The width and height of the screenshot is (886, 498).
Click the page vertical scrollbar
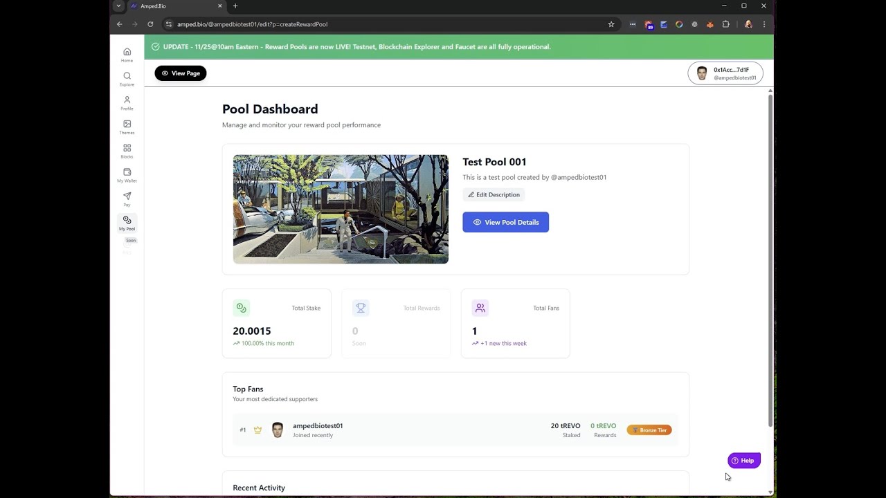(x=770, y=259)
